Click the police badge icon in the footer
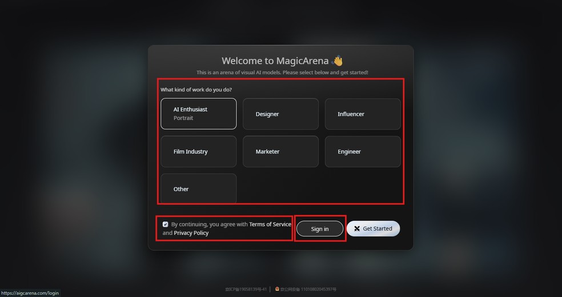Screen dimensions: 562x297 tap(277, 289)
